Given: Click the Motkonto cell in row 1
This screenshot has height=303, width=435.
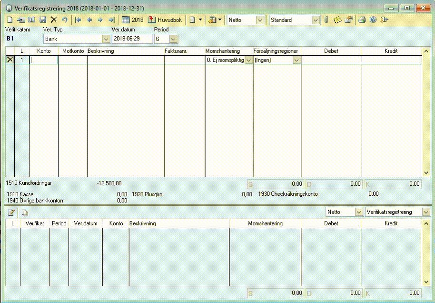Looking at the screenshot, I should pos(73,60).
